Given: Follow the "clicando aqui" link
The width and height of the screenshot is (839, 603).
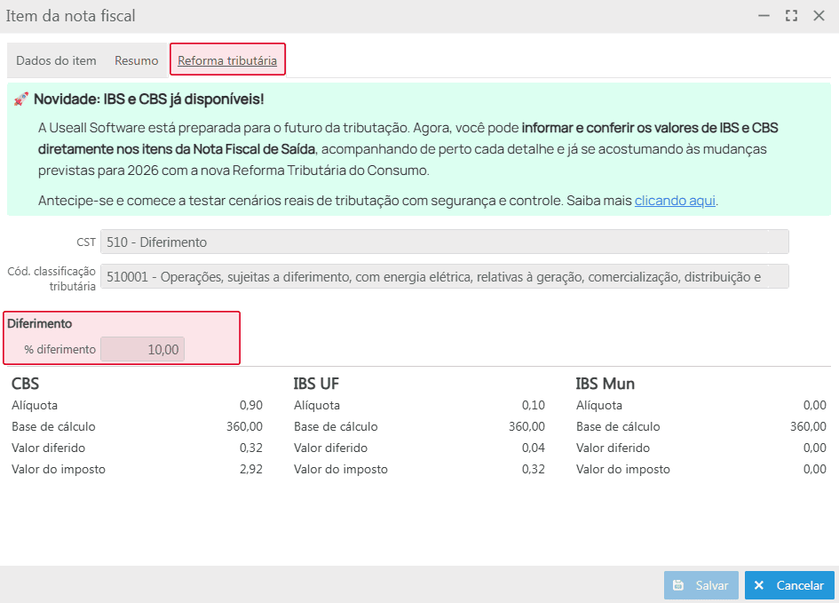Looking at the screenshot, I should click(x=675, y=200).
